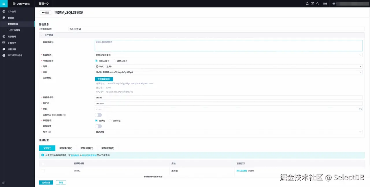Click 管理中心 in the top menu bar
This screenshot has height=187, width=370.
coord(44,3)
